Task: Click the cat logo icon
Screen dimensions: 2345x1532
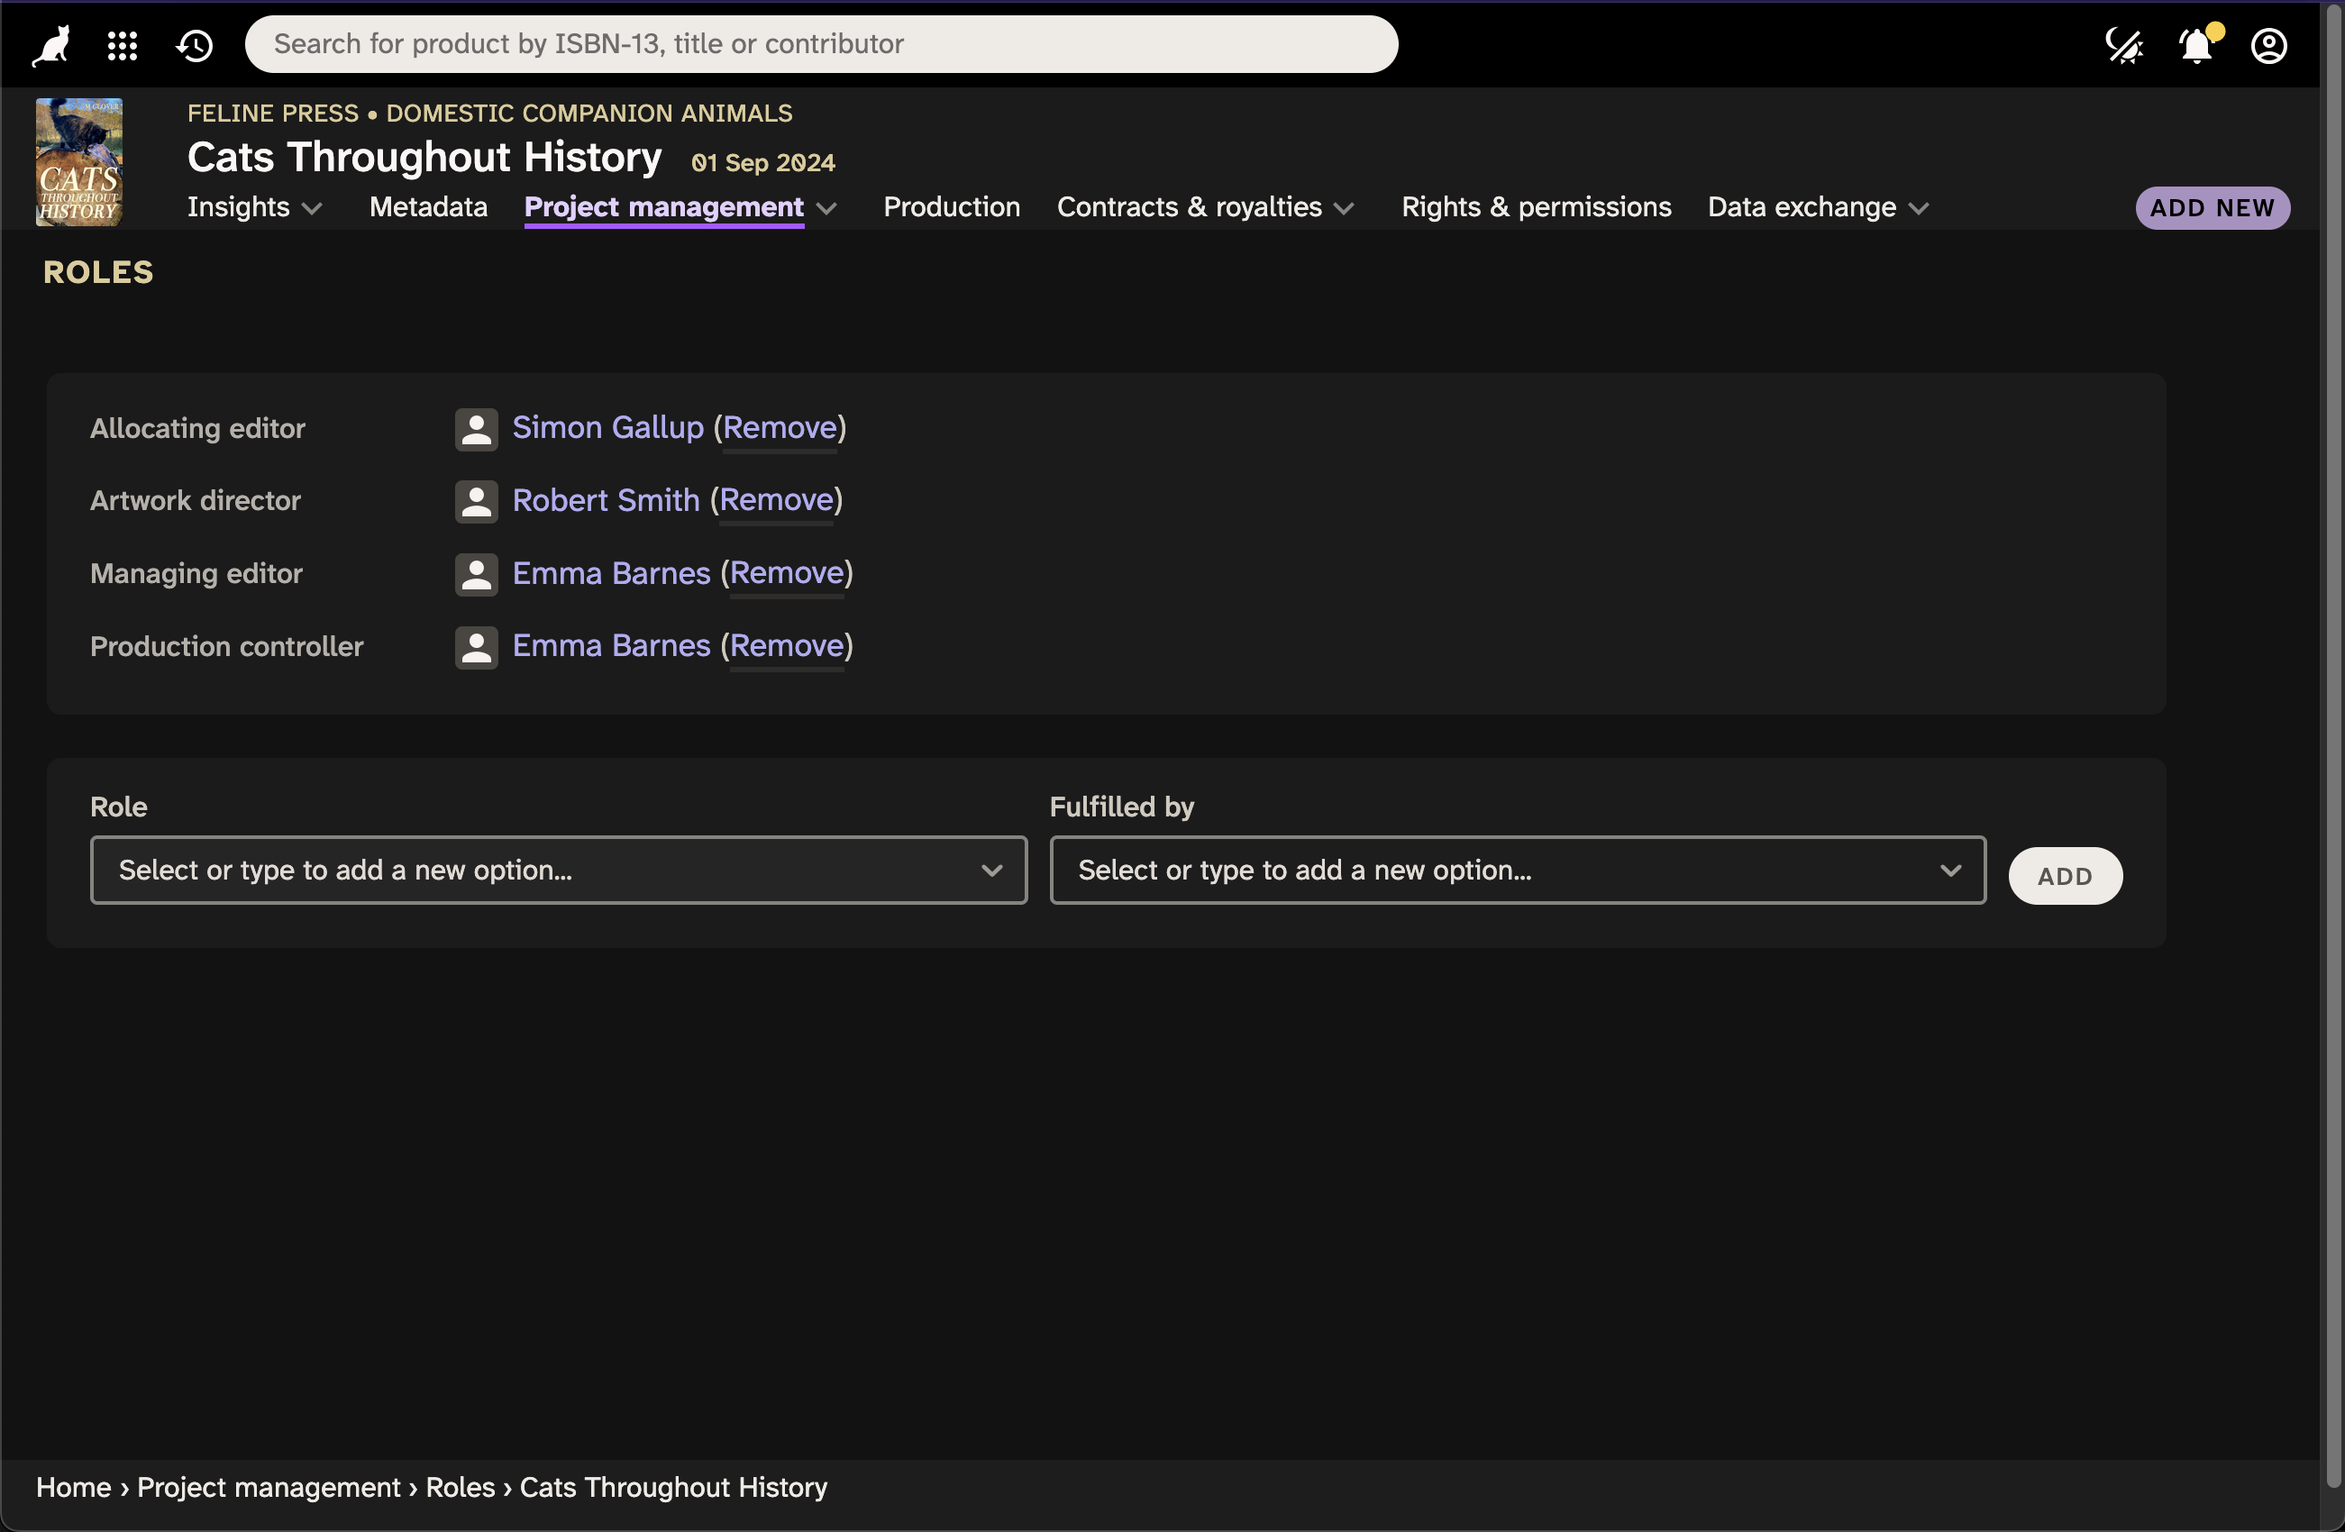Action: [x=50, y=44]
